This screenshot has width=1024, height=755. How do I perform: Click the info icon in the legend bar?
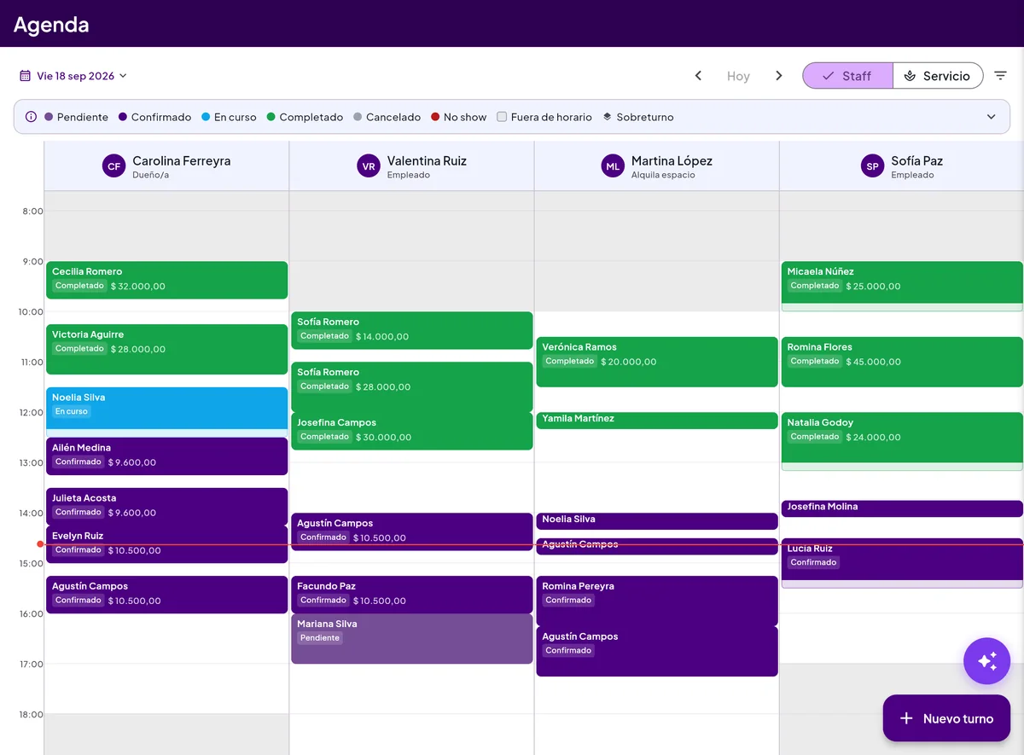pos(32,117)
